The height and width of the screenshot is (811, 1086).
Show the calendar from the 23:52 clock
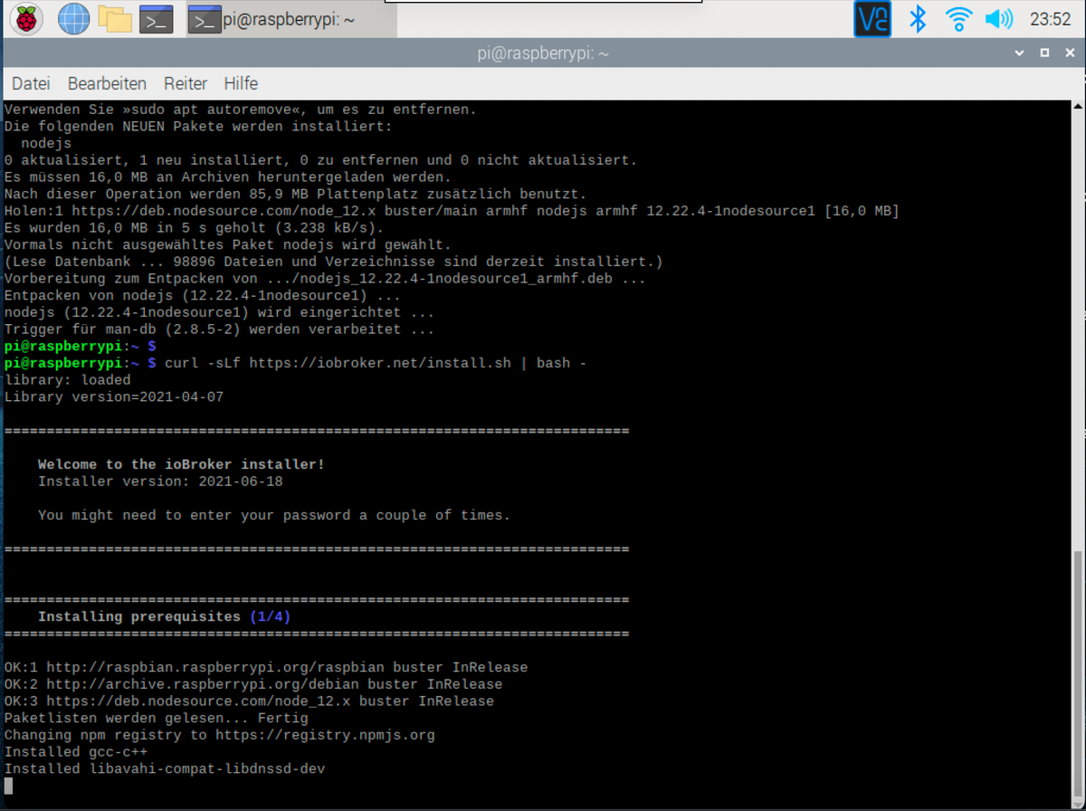pos(1050,19)
